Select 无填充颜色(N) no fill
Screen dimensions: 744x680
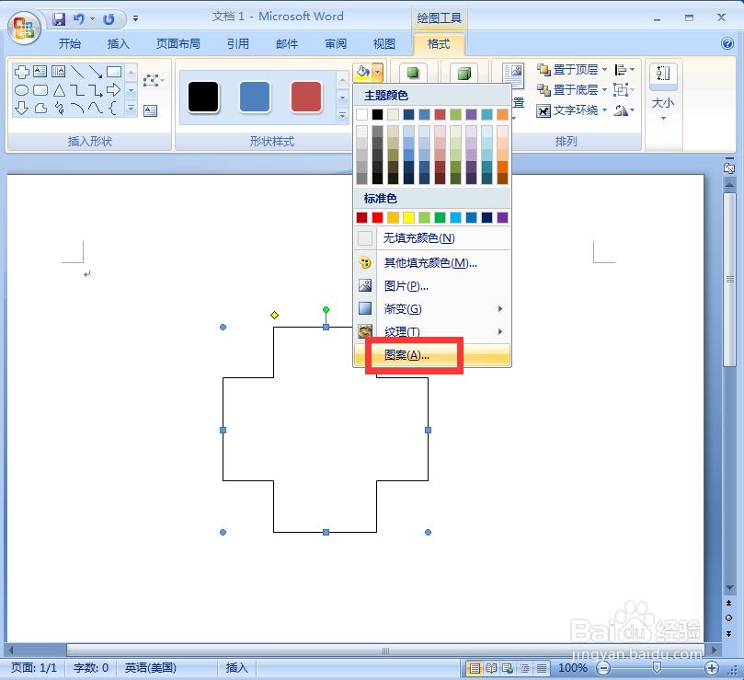point(432,238)
